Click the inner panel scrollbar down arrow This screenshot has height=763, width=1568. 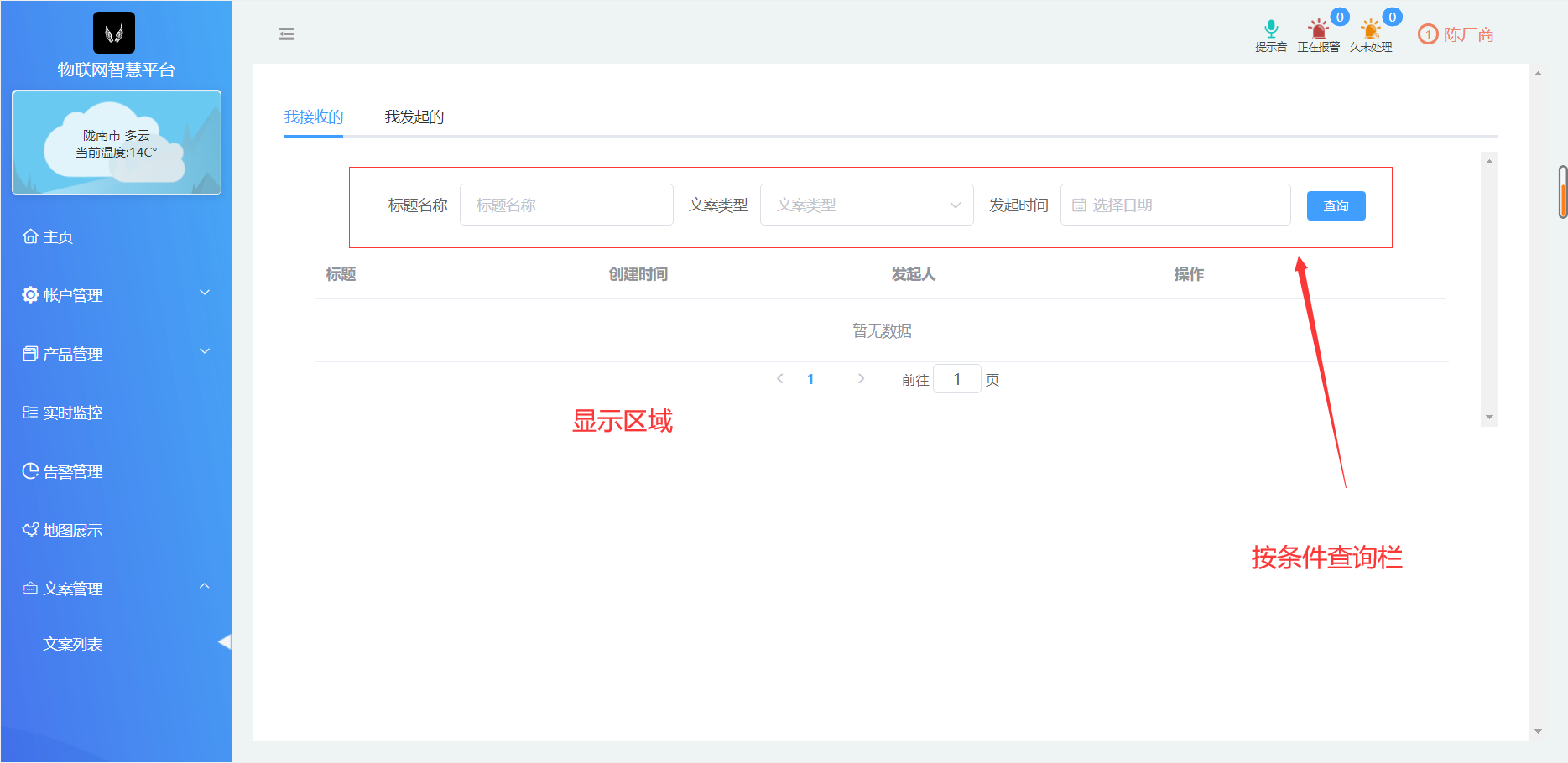[x=1489, y=417]
